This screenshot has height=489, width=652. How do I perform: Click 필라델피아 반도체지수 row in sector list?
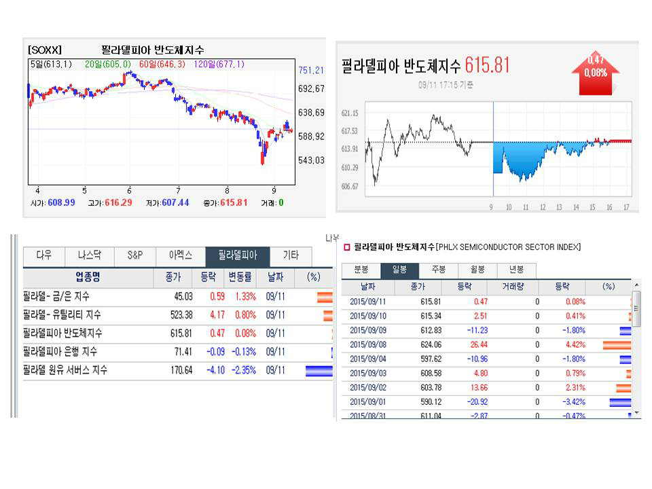click(x=62, y=333)
